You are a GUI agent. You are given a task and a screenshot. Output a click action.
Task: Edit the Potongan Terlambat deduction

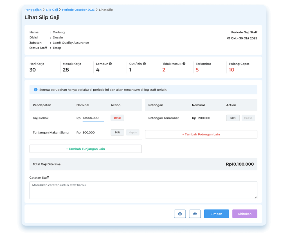click(233, 118)
